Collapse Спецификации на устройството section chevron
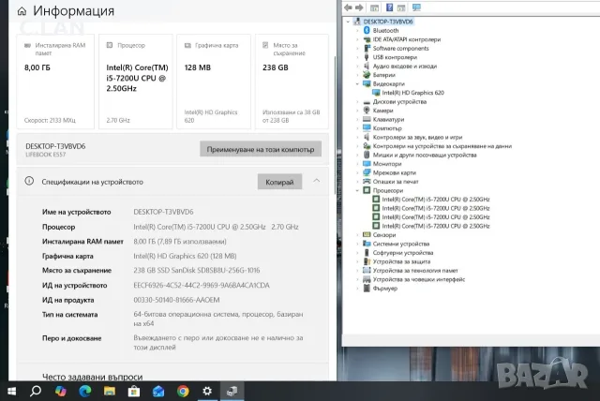Viewport: 600px width, 401px height. coord(317,181)
